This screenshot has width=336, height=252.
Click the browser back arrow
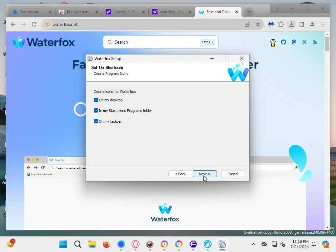tap(13, 24)
